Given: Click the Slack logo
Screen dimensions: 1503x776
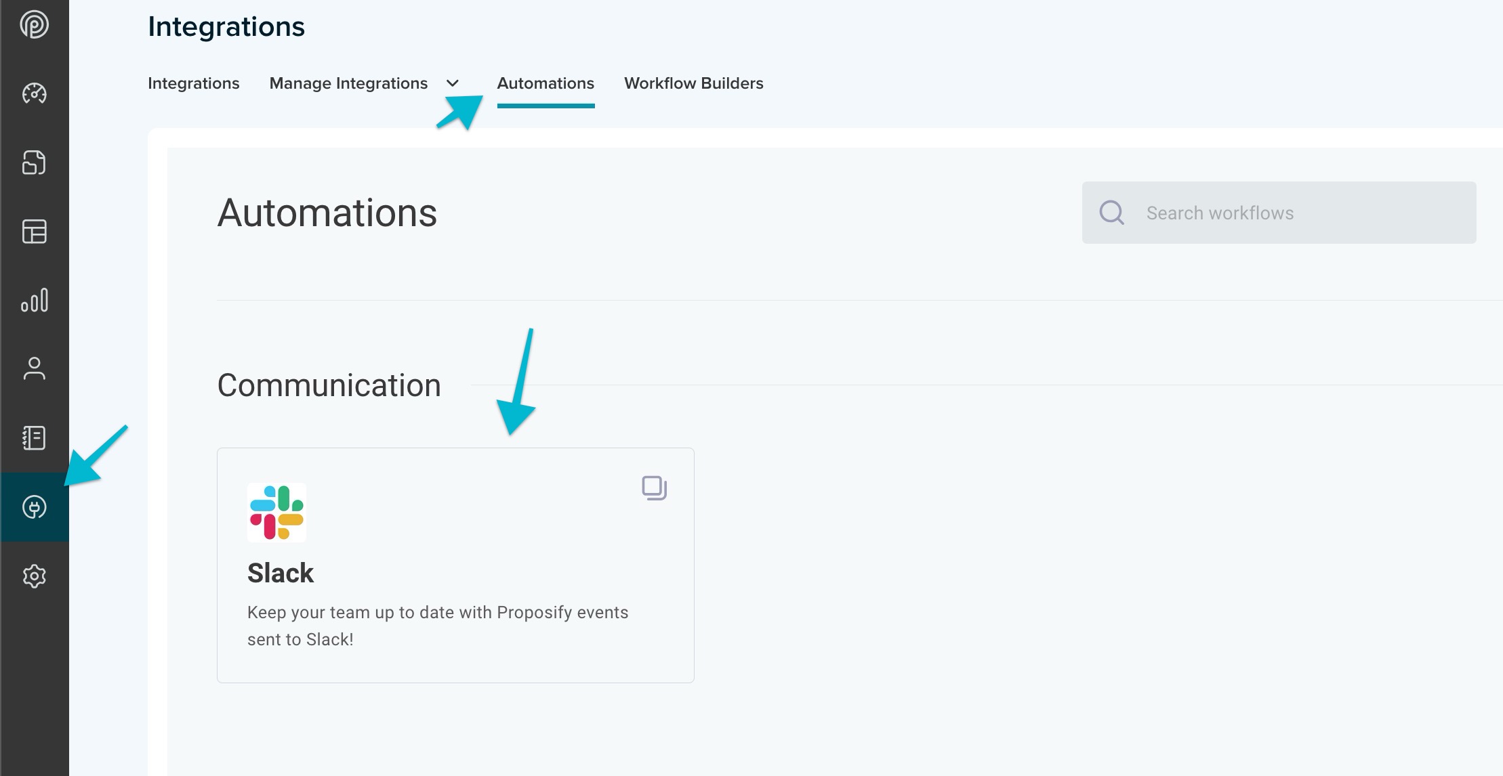Looking at the screenshot, I should (276, 513).
